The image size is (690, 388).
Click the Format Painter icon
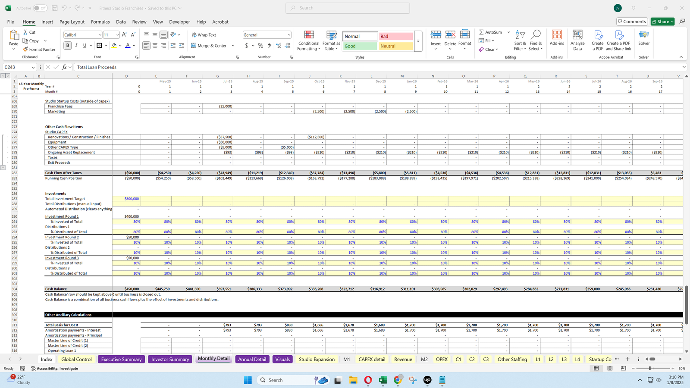coord(26,50)
